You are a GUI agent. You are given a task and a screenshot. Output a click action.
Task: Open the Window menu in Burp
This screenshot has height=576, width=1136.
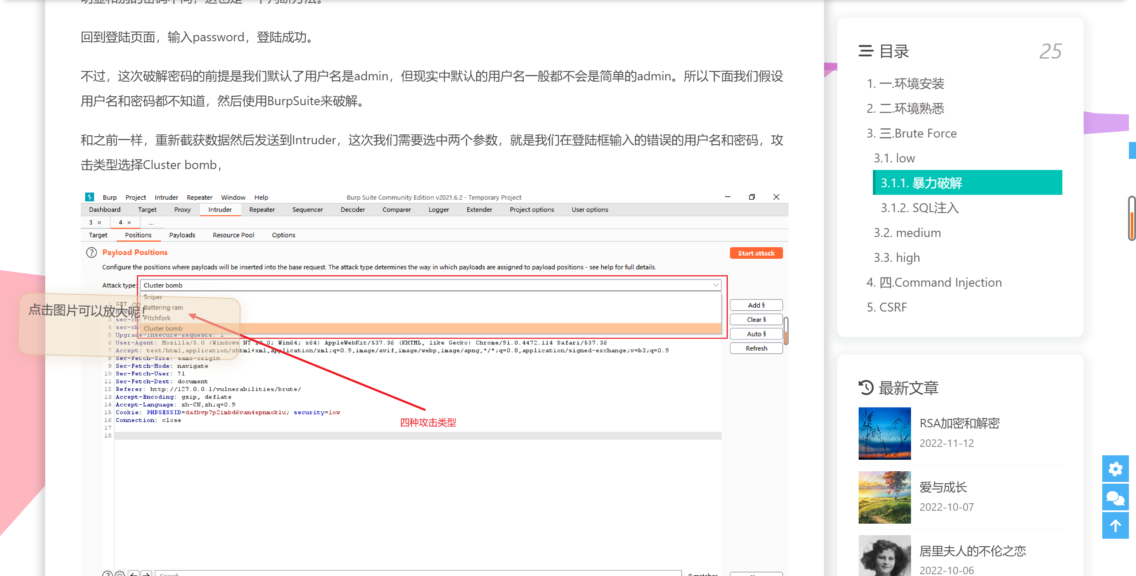pyautogui.click(x=233, y=197)
